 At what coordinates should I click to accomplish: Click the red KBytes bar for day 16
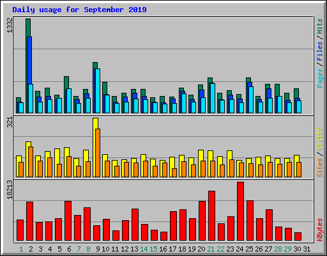pyautogui.click(x=163, y=236)
